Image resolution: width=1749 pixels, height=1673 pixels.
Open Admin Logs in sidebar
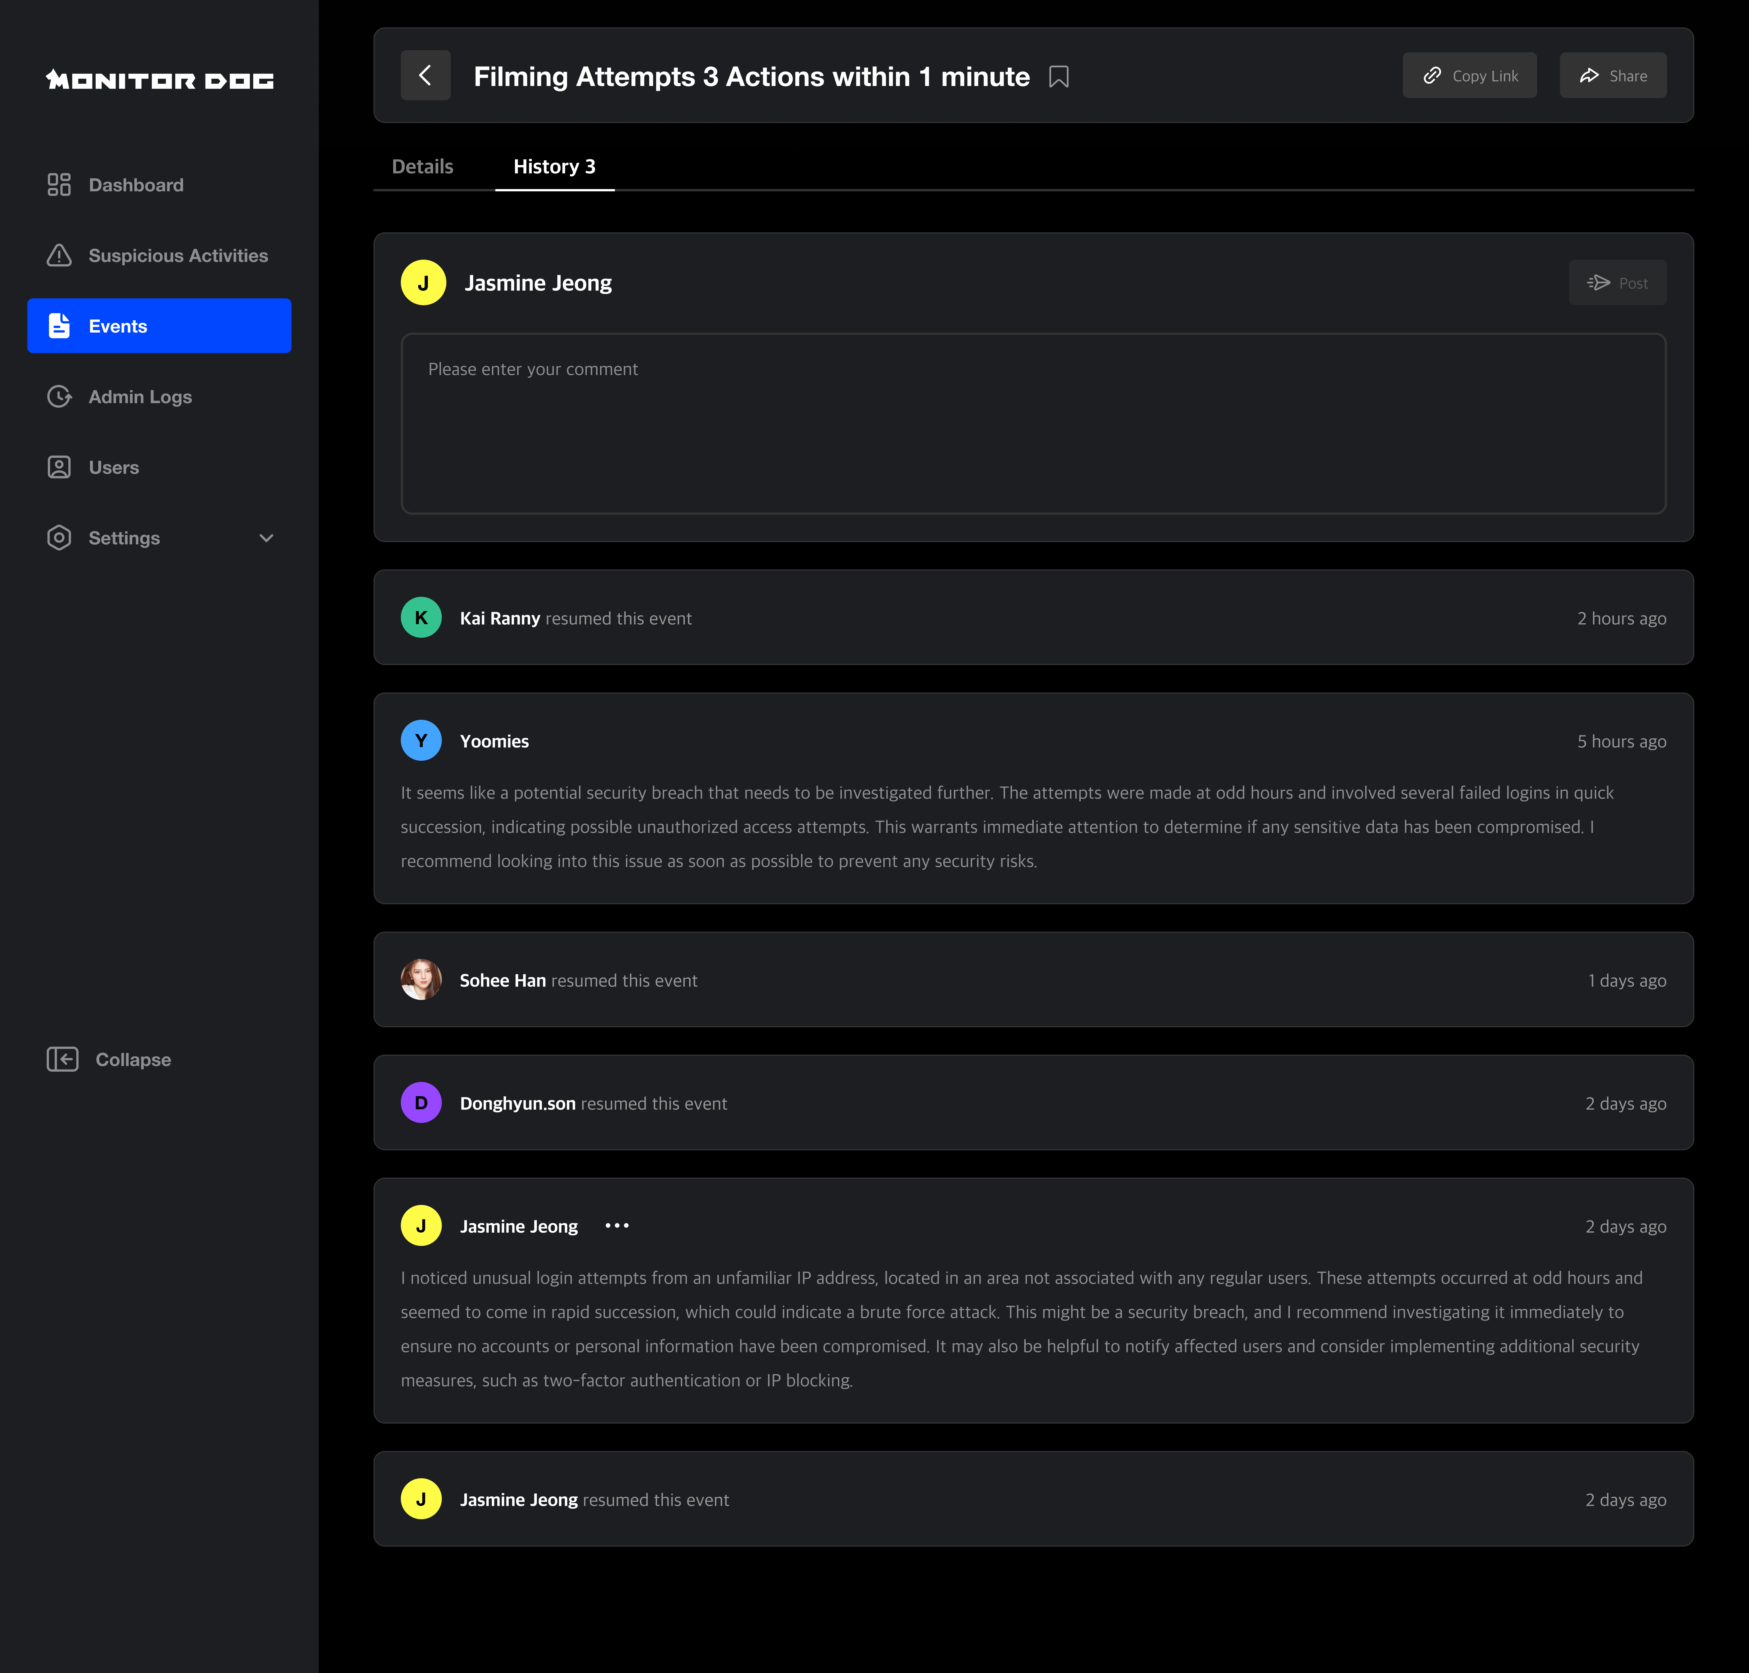(140, 397)
